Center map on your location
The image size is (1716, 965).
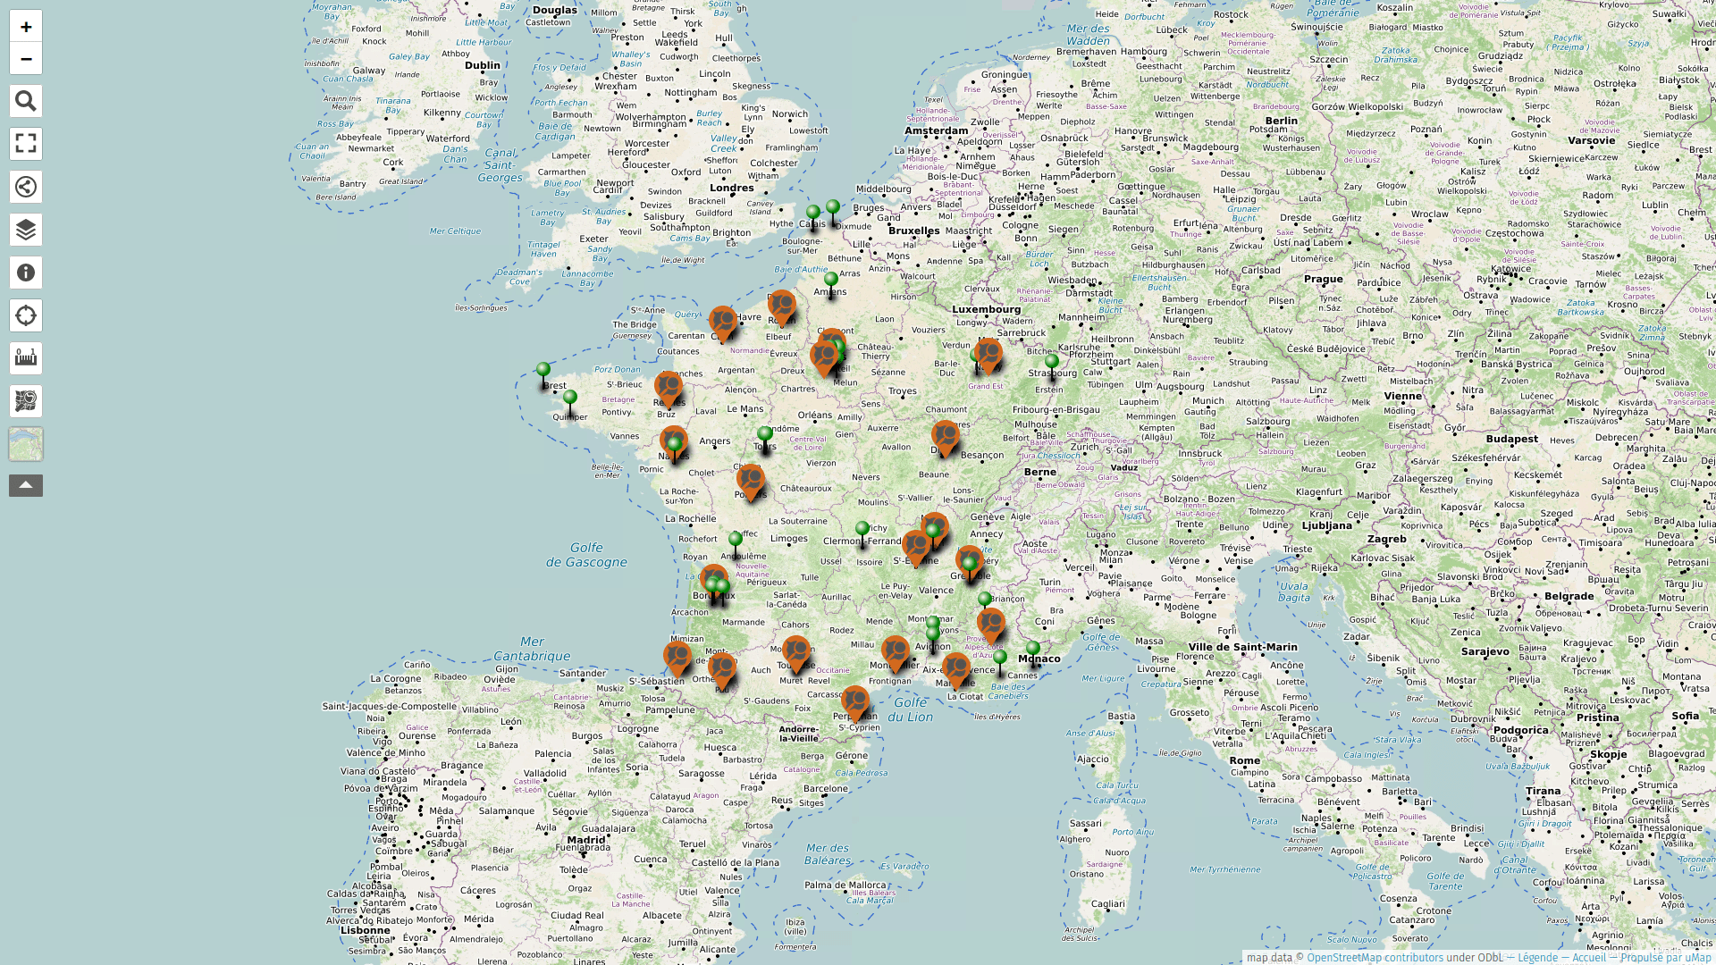pyautogui.click(x=26, y=315)
